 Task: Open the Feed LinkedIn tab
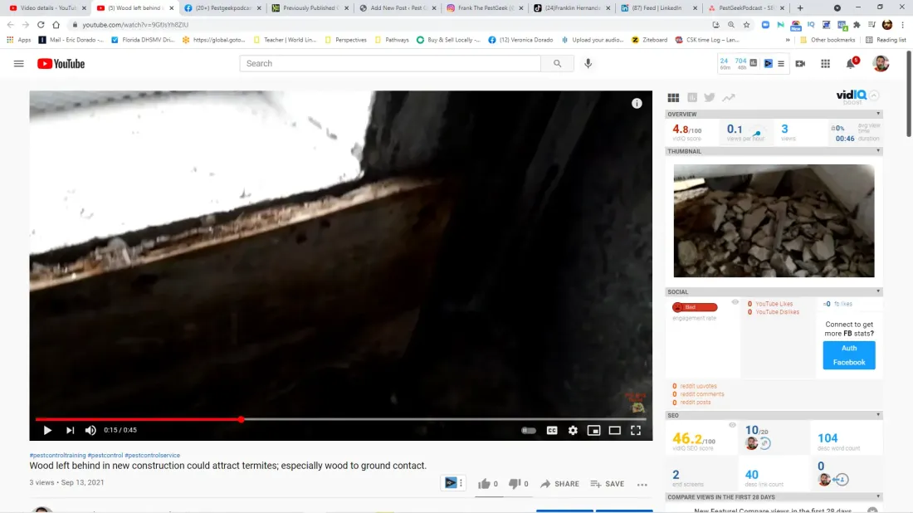(x=658, y=8)
